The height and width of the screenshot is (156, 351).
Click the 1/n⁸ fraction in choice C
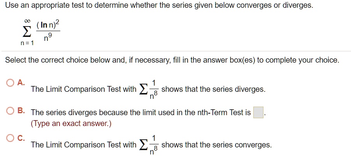click(x=154, y=145)
